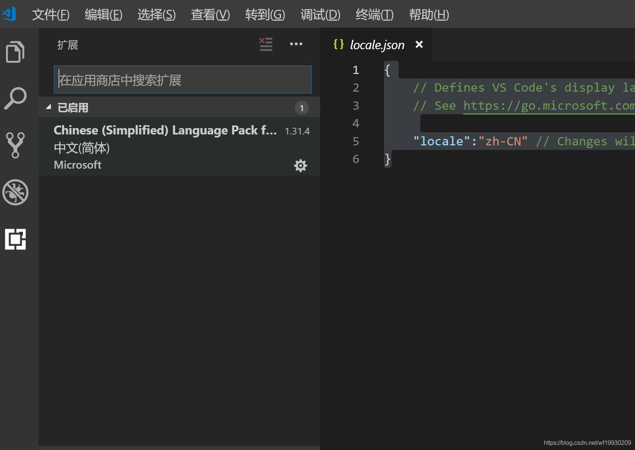Close the locale.json tab
Image resolution: width=635 pixels, height=450 pixels.
pos(419,44)
